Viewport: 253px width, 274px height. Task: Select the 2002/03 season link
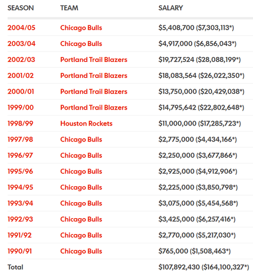21,60
